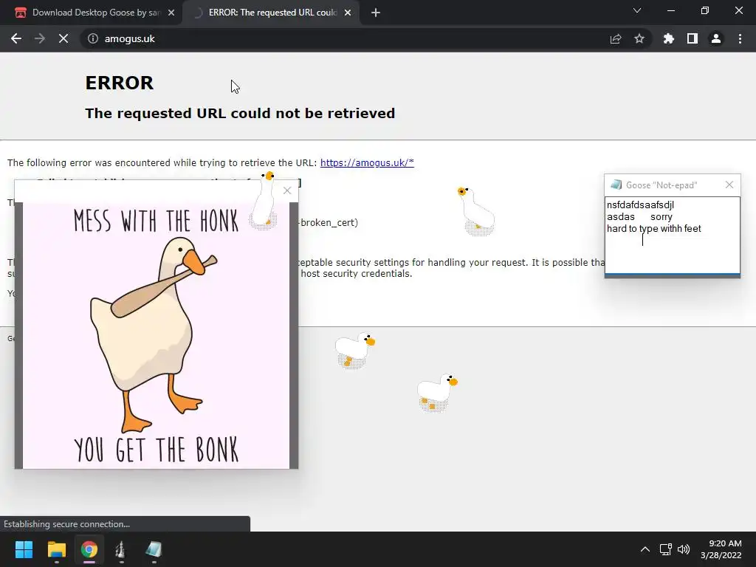
Task: Open the volume tray icon
Action: (x=684, y=549)
